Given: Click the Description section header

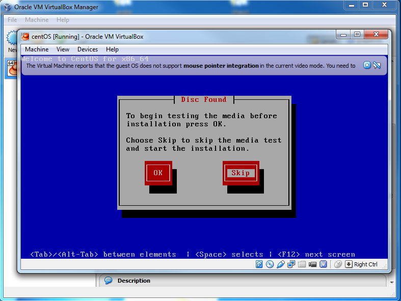Looking at the screenshot, I should pyautogui.click(x=134, y=281).
